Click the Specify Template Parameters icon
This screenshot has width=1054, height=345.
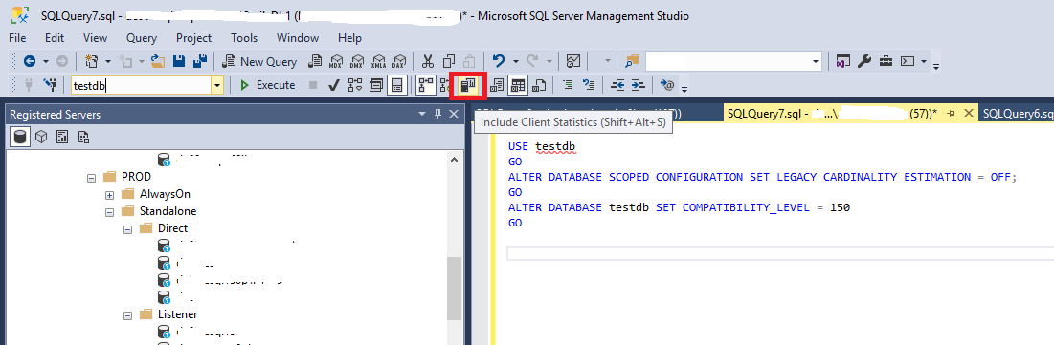[666, 84]
